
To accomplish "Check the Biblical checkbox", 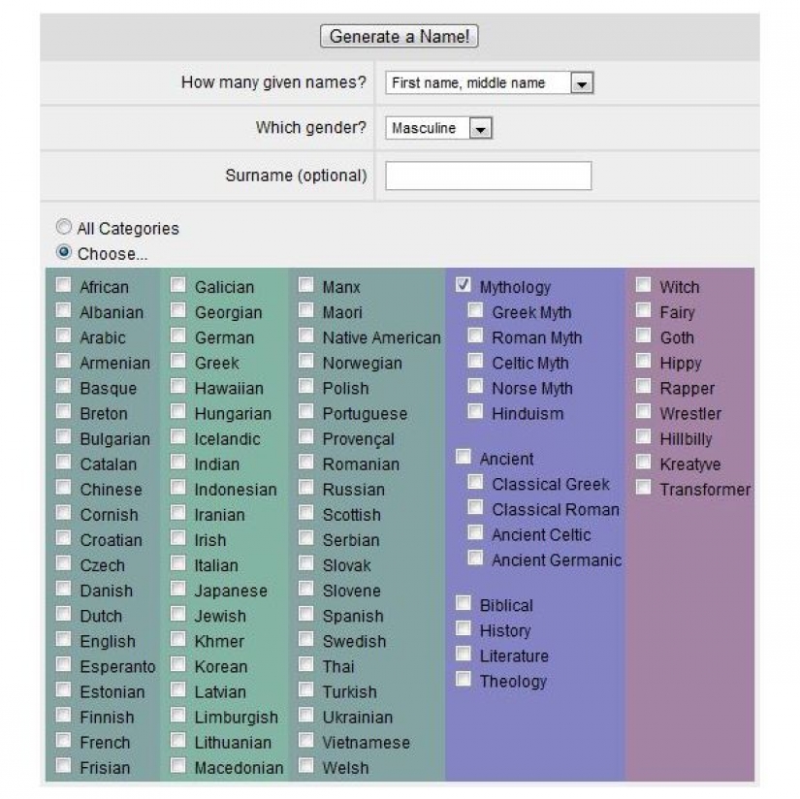I will tap(464, 603).
